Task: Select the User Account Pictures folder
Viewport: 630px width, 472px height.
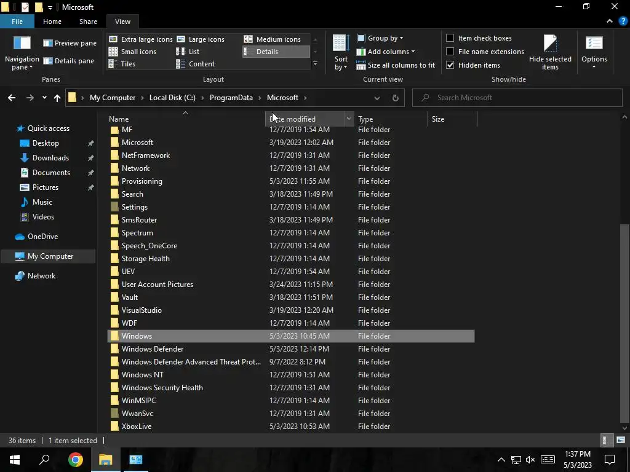Action: [291, 284]
